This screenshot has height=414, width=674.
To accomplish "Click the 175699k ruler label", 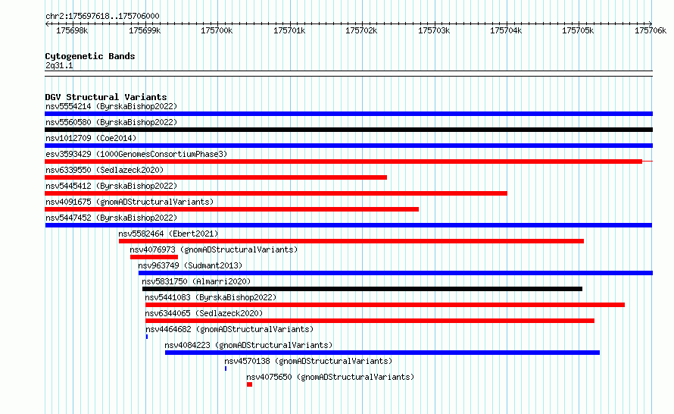I will [x=145, y=30].
